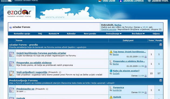This screenshot has width=170, height=99.
Task: Open Preporuke o odabiru Nicka... last post
Action: (129, 61)
